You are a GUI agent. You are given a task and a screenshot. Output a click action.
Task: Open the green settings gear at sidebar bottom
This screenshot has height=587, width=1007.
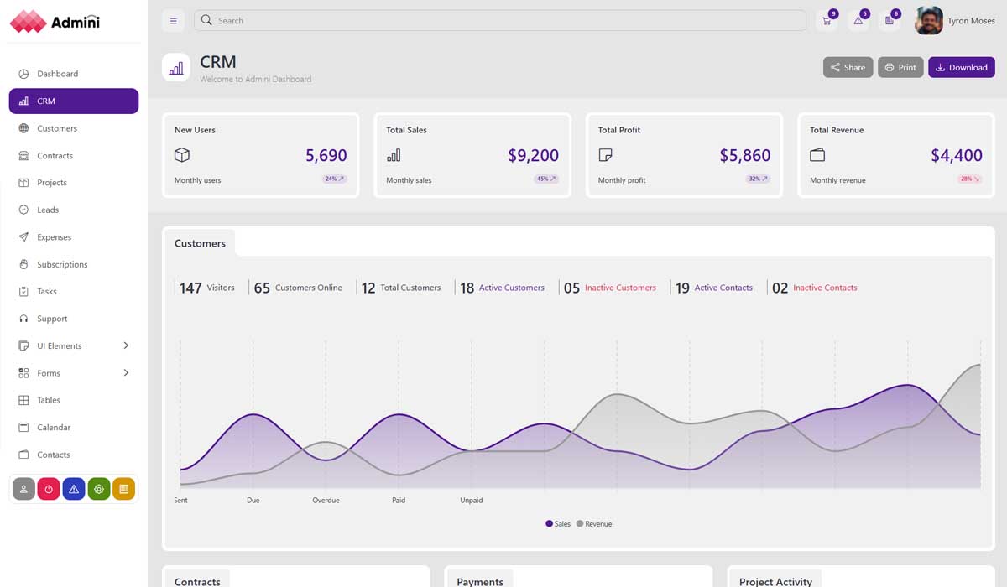(x=98, y=488)
